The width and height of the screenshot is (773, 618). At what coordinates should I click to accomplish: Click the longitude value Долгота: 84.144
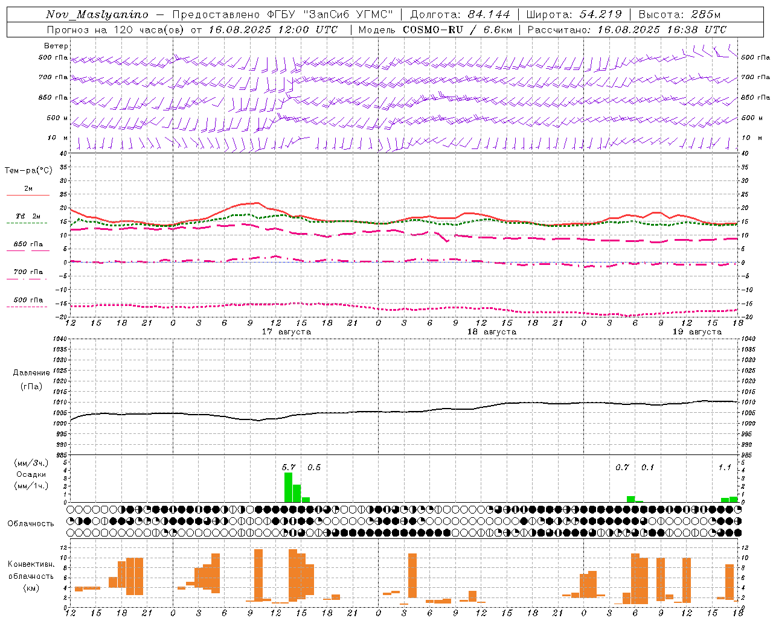[460, 14]
